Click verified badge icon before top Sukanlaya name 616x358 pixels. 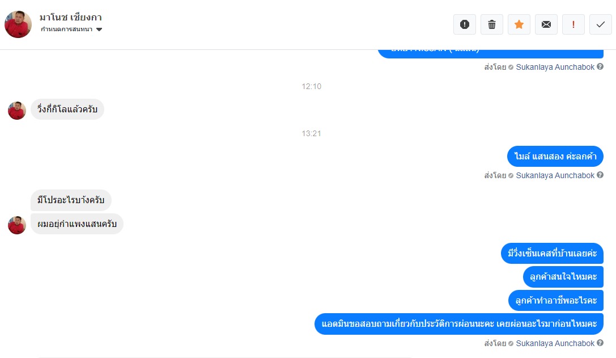click(x=511, y=68)
